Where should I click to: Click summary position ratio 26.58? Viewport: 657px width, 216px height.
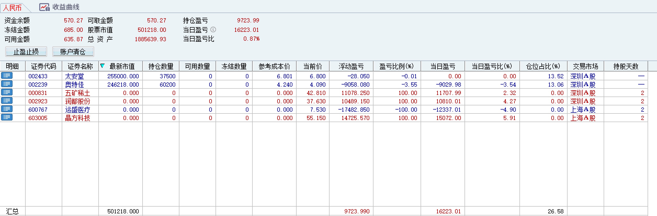pos(556,211)
